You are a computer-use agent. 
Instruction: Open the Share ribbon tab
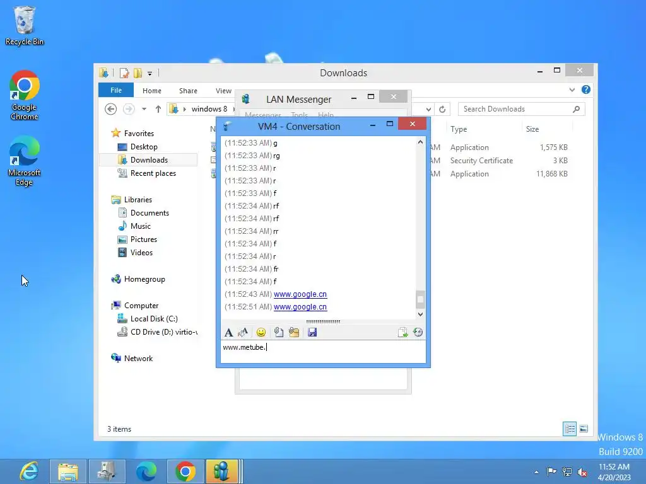tap(188, 91)
